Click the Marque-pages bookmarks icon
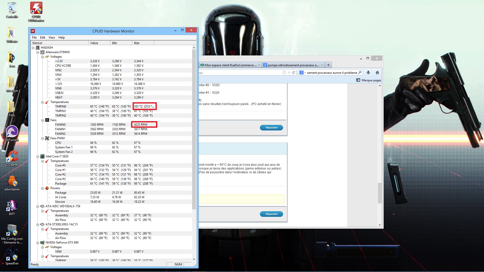 [x=358, y=80]
